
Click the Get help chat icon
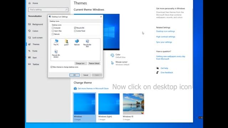tap(157, 68)
